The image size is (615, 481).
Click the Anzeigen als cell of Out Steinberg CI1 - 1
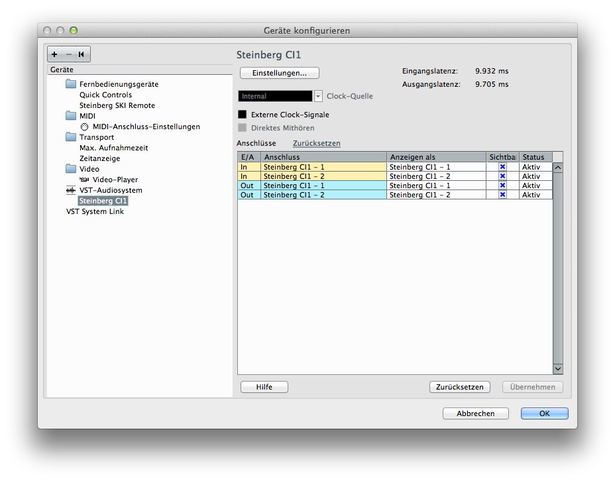[436, 186]
